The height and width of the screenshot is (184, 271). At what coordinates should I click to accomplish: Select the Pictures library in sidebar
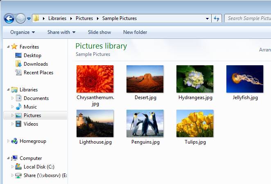[32, 115]
